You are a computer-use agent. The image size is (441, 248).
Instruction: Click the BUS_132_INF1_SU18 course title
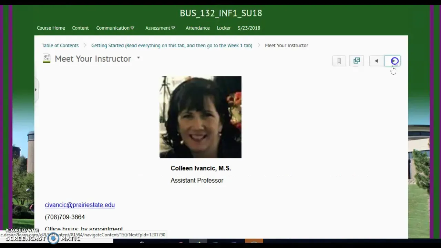click(221, 13)
